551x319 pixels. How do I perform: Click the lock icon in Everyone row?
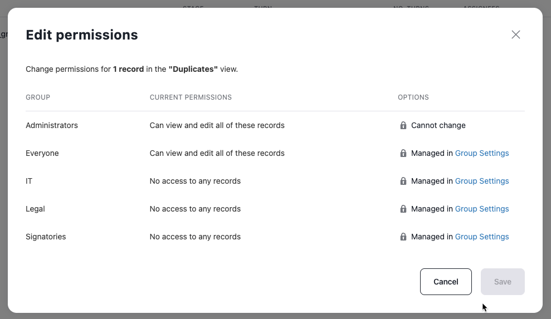[x=403, y=153]
